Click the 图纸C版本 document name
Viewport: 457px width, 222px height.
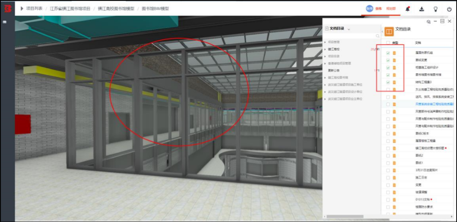[422, 134]
